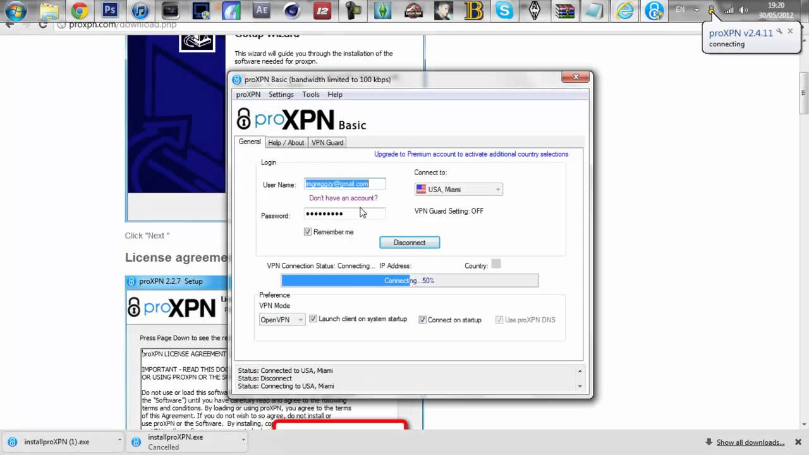809x455 pixels.
Task: Open the proXPN menu
Action: [248, 95]
